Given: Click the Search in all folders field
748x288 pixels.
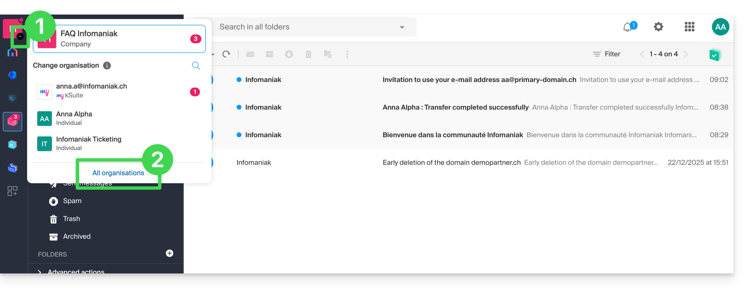Looking at the screenshot, I should [x=306, y=27].
